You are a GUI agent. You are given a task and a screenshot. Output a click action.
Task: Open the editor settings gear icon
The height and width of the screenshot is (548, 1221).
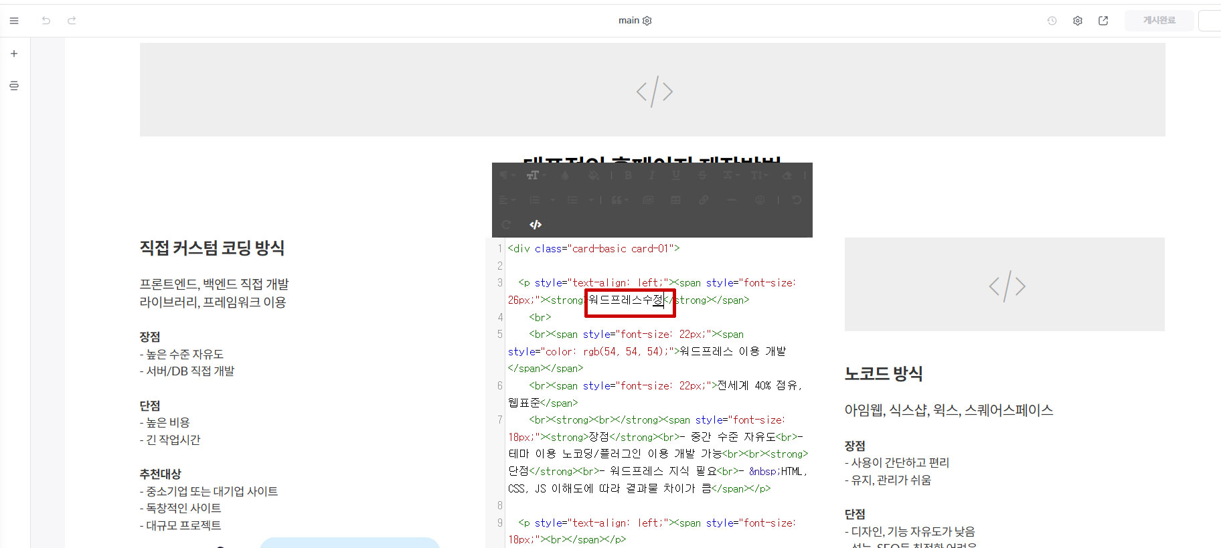tap(1077, 21)
